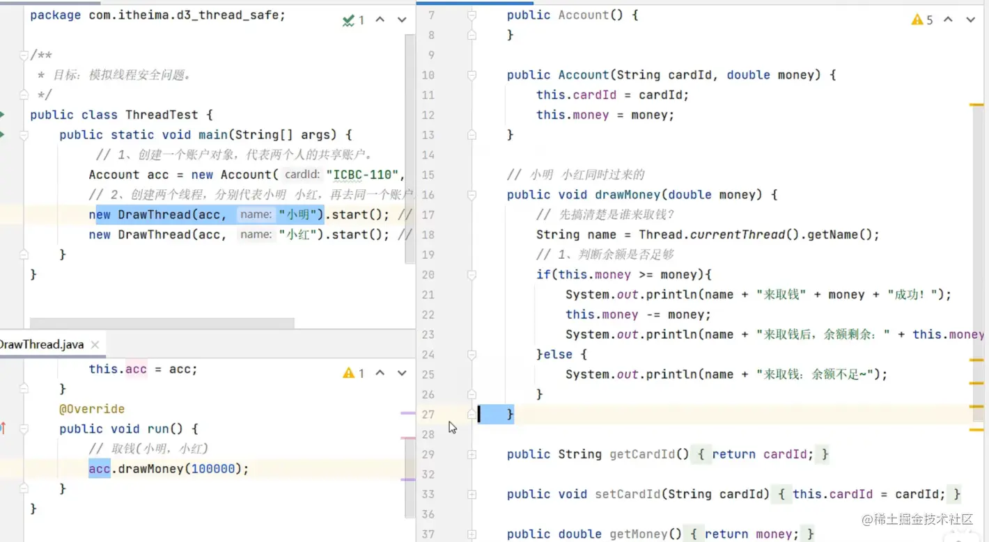Expand folded setCardId method at line 33

472,494
